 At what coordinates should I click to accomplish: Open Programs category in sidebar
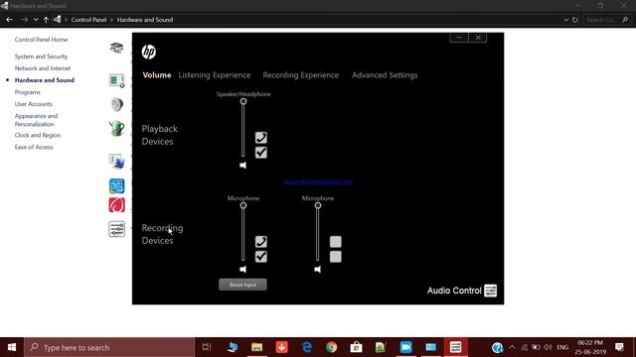click(x=28, y=92)
